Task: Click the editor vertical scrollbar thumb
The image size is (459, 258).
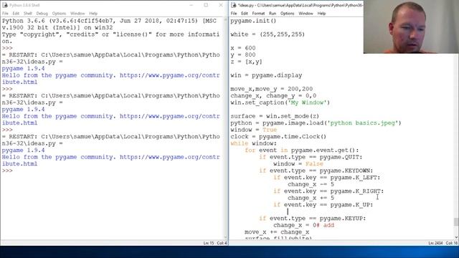Action: point(456,221)
